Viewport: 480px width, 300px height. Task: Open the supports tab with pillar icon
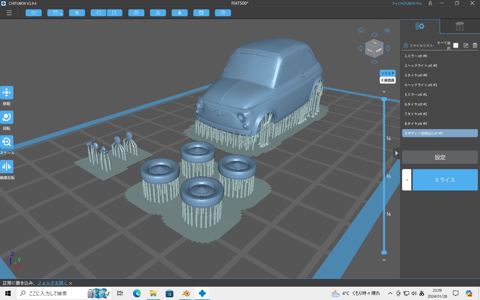[460, 26]
